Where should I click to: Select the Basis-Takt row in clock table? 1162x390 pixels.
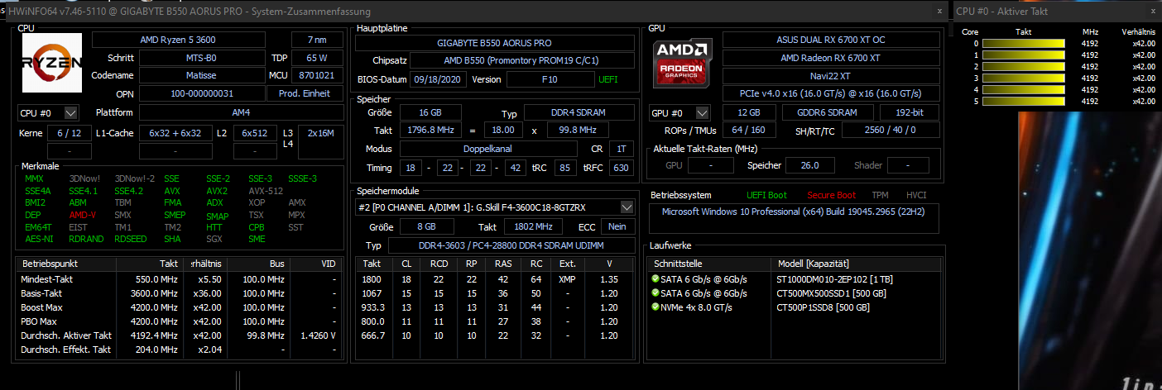[179, 293]
